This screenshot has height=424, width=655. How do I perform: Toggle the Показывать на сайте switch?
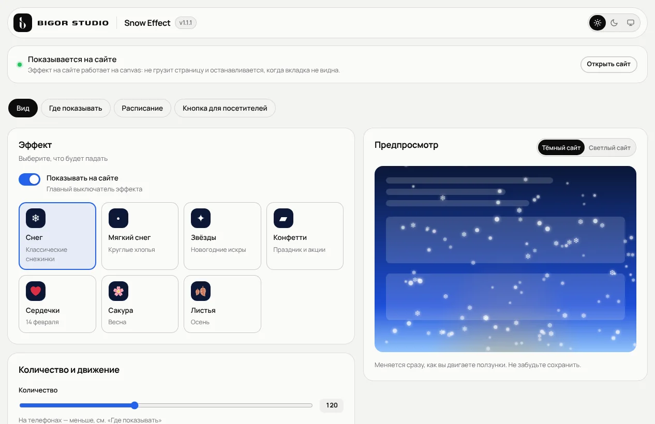click(29, 179)
